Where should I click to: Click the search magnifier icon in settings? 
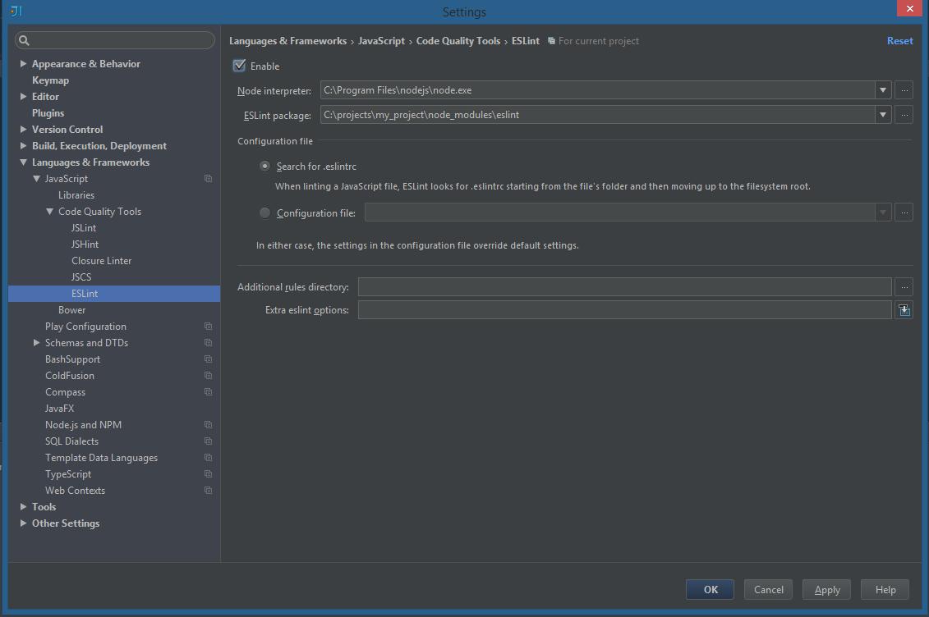coord(24,40)
